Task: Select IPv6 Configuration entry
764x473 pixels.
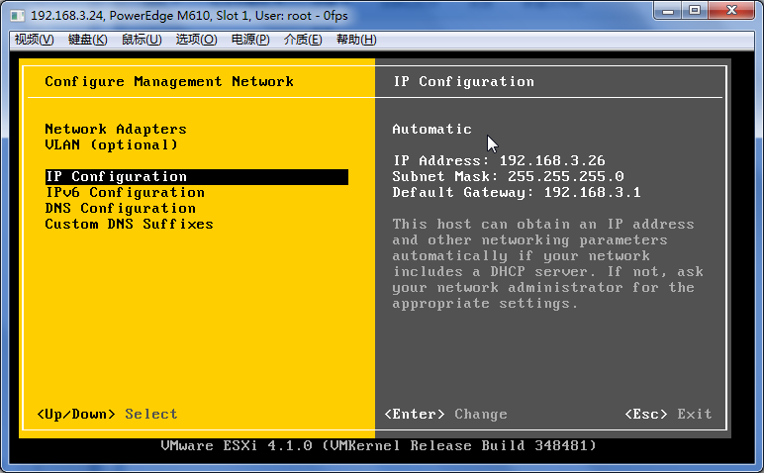Action: click(125, 192)
